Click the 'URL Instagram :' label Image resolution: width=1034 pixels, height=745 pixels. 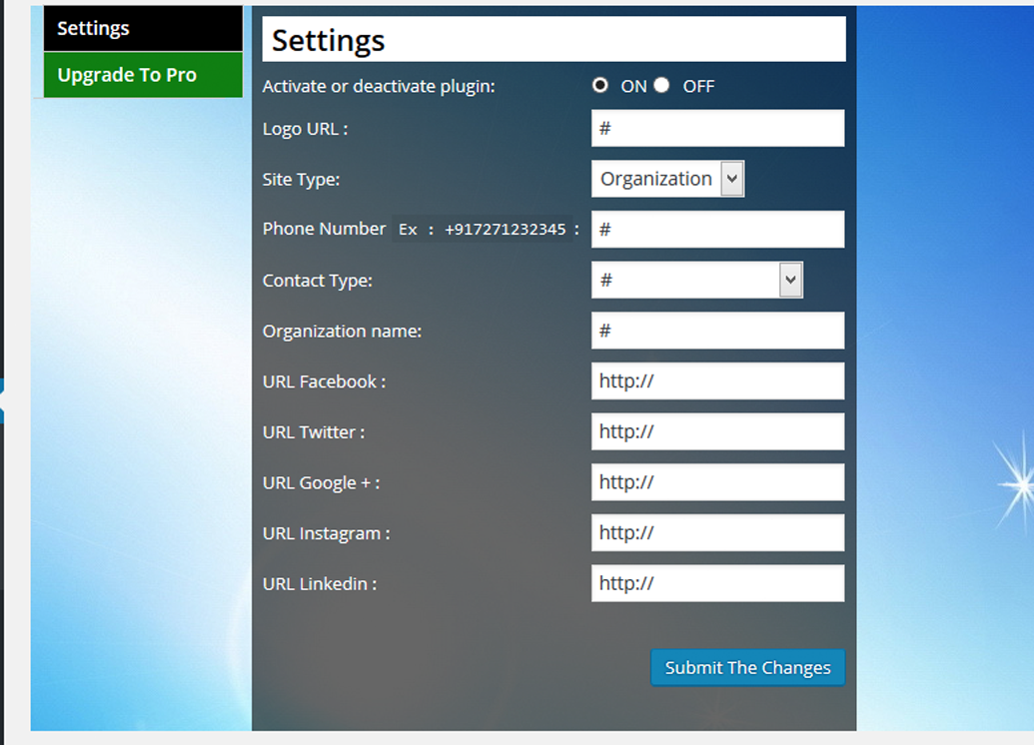point(326,533)
